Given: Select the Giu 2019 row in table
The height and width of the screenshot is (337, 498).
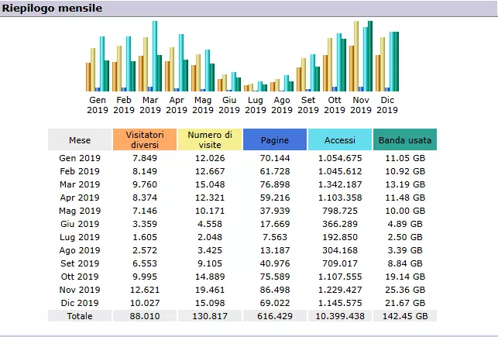Looking at the screenshot, I should coord(80,223).
